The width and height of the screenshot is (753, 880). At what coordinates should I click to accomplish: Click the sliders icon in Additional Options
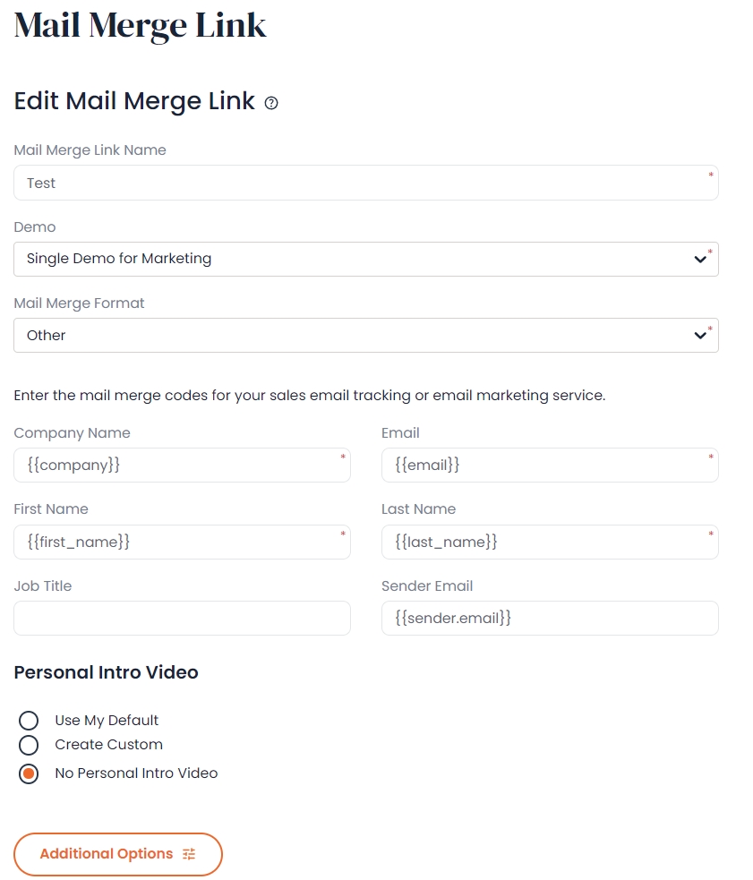click(x=188, y=854)
